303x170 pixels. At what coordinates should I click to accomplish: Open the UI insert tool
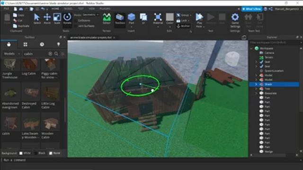[x=143, y=19]
